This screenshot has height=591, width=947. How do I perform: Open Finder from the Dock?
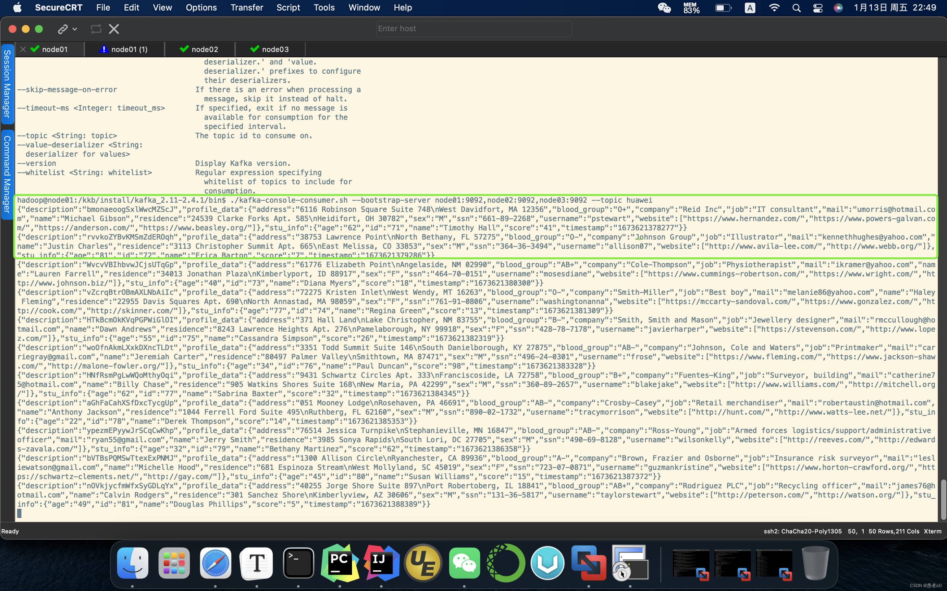point(133,563)
